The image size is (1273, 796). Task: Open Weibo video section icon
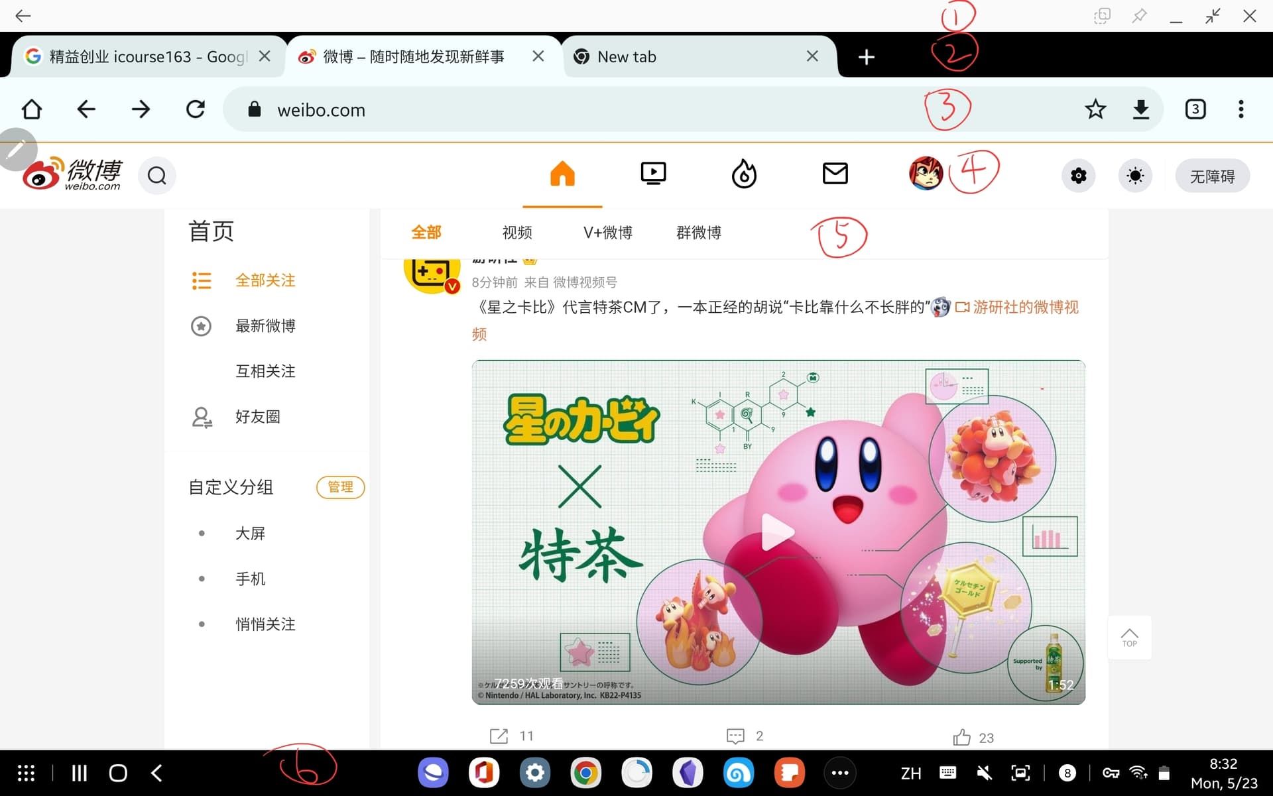pos(653,174)
